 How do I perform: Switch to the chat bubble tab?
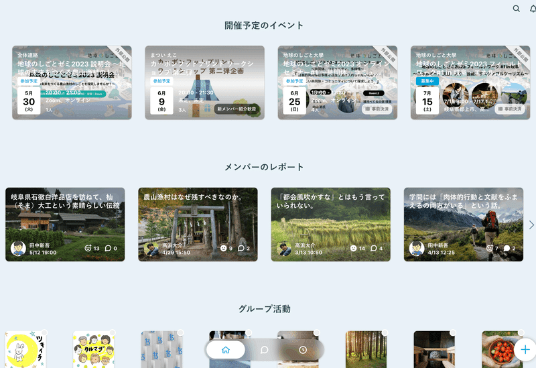click(x=265, y=350)
